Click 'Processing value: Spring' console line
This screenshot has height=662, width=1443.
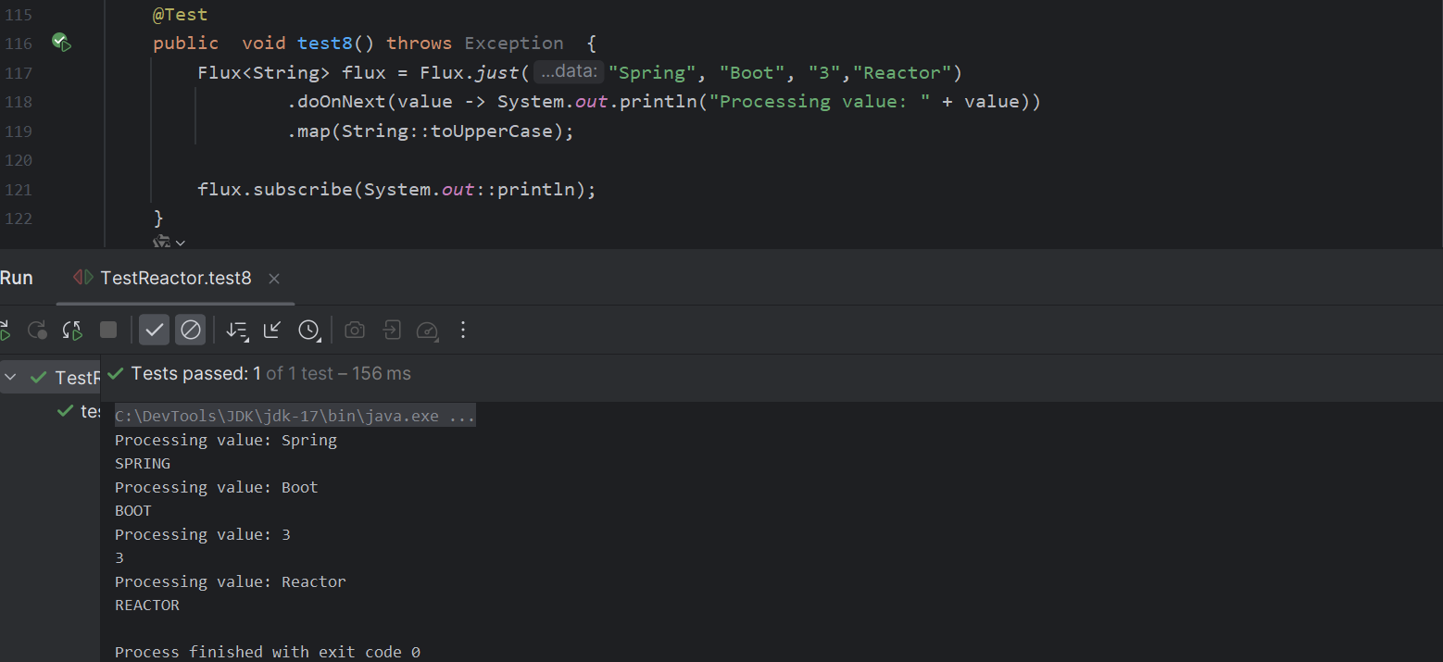225,440
